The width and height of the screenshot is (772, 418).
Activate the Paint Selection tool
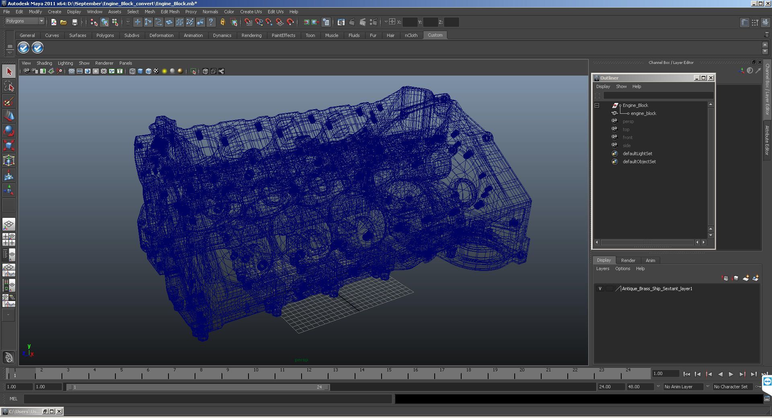tap(9, 101)
